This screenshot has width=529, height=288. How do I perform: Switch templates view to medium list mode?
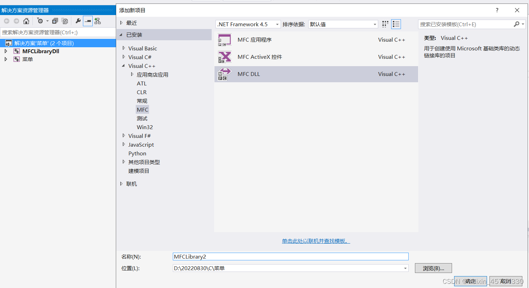point(396,24)
